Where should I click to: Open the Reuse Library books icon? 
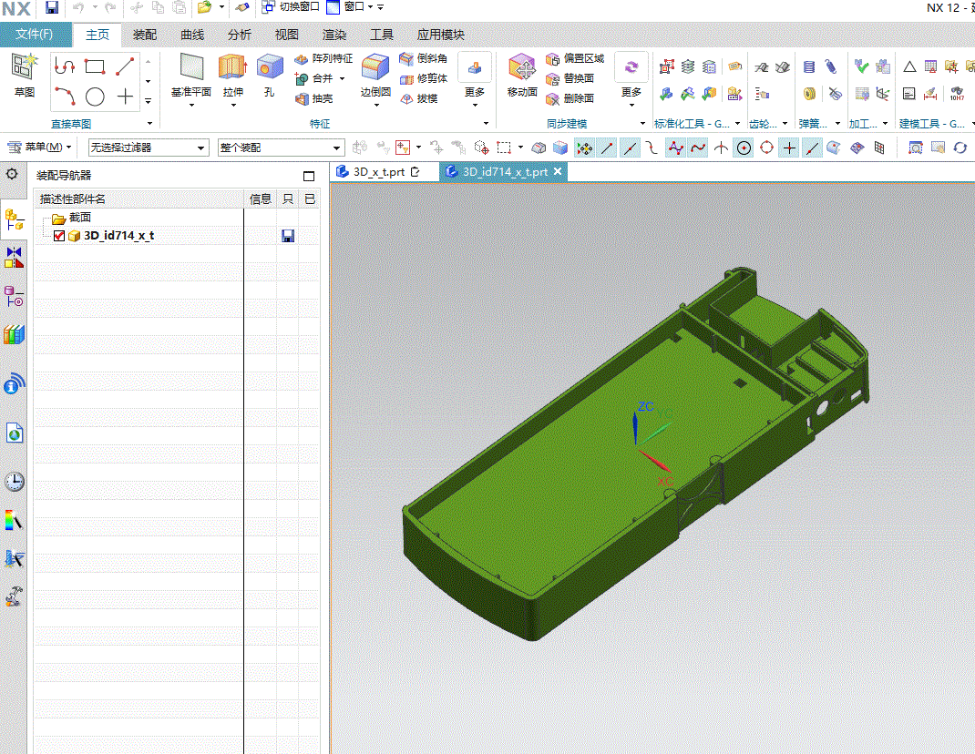click(x=14, y=334)
